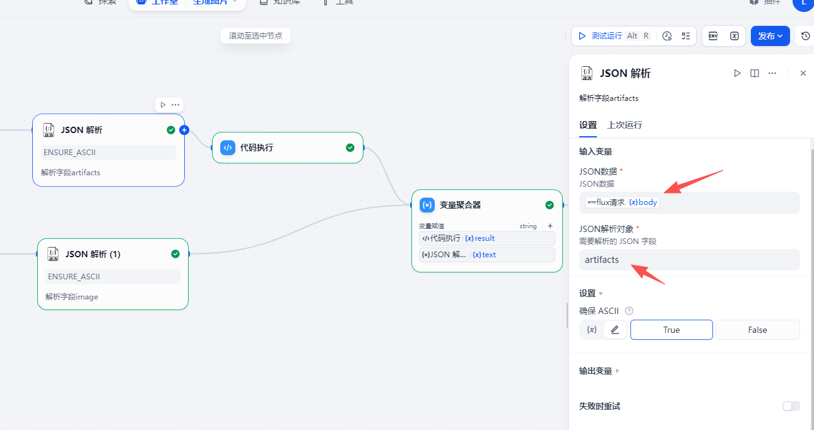Switch to the 设置 tab

coord(588,125)
